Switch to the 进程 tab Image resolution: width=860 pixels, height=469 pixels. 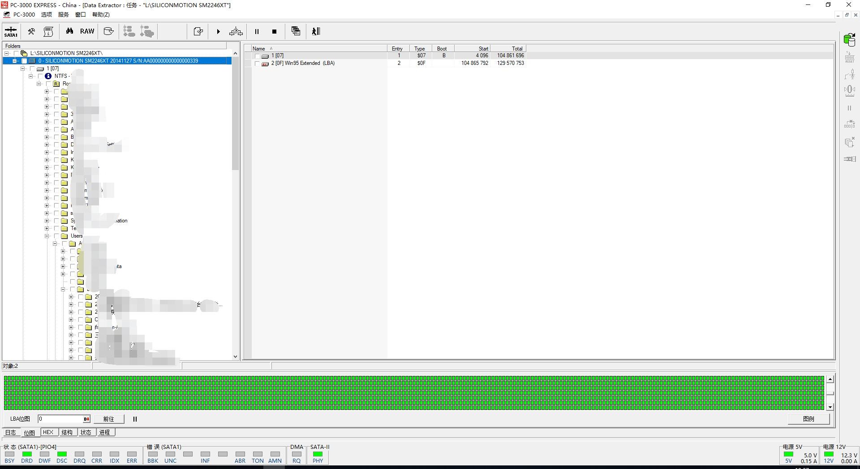[x=105, y=432]
